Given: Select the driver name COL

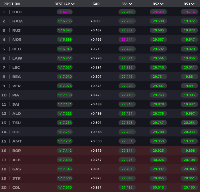Looking at the screenshot, I should click(x=16, y=187).
